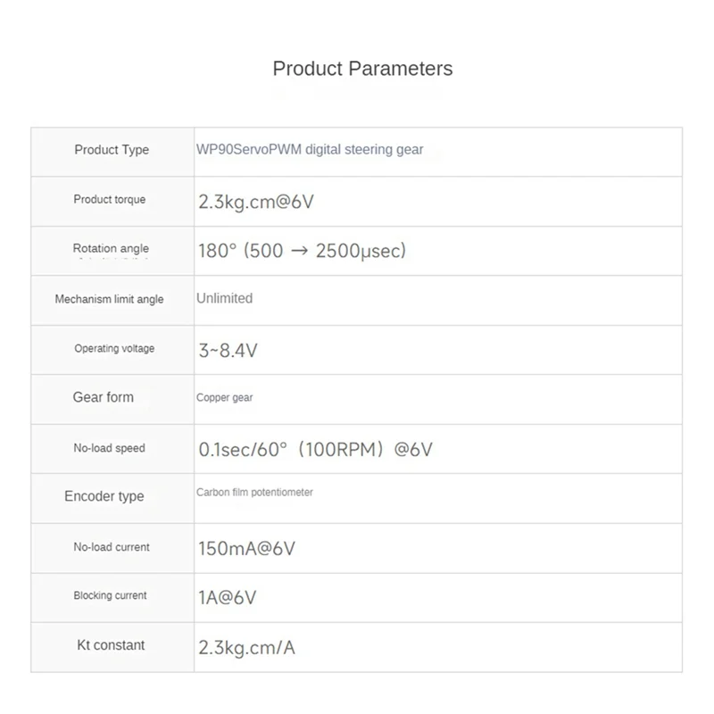Viewport: 714px width, 714px height.
Task: Click the Carbon film potentiometer text
Action: click(x=254, y=493)
